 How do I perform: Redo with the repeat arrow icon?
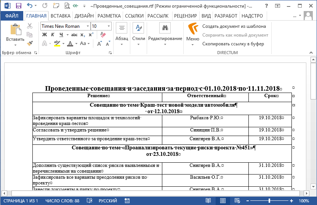coord(45,6)
